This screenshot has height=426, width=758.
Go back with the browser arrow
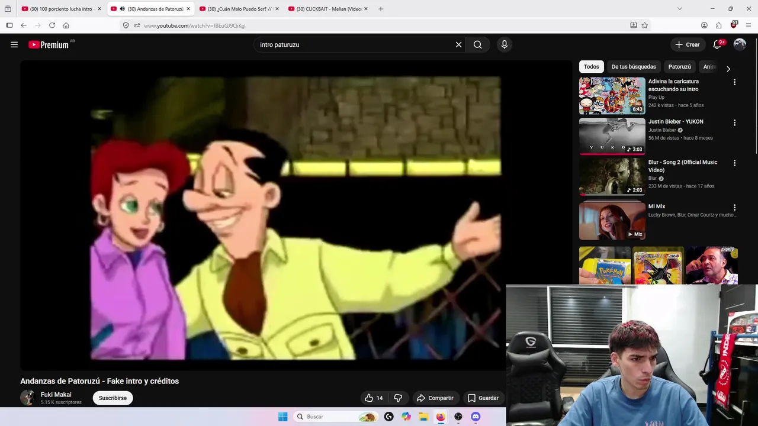point(24,25)
